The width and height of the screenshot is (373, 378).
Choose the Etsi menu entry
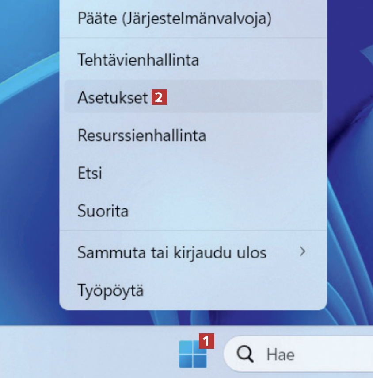[90, 173]
